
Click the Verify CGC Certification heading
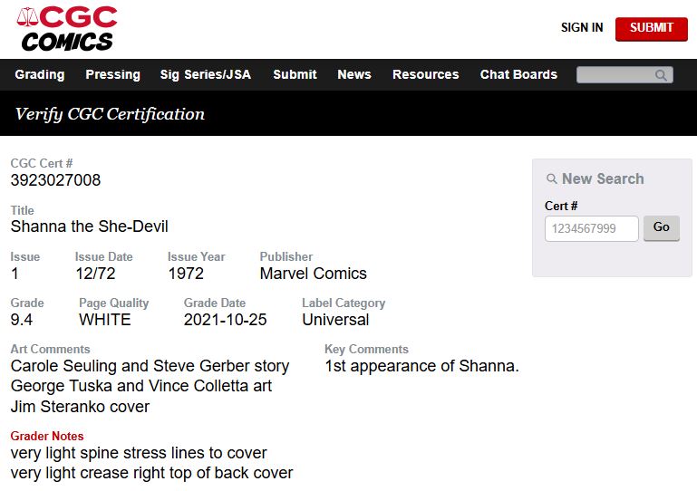(110, 114)
